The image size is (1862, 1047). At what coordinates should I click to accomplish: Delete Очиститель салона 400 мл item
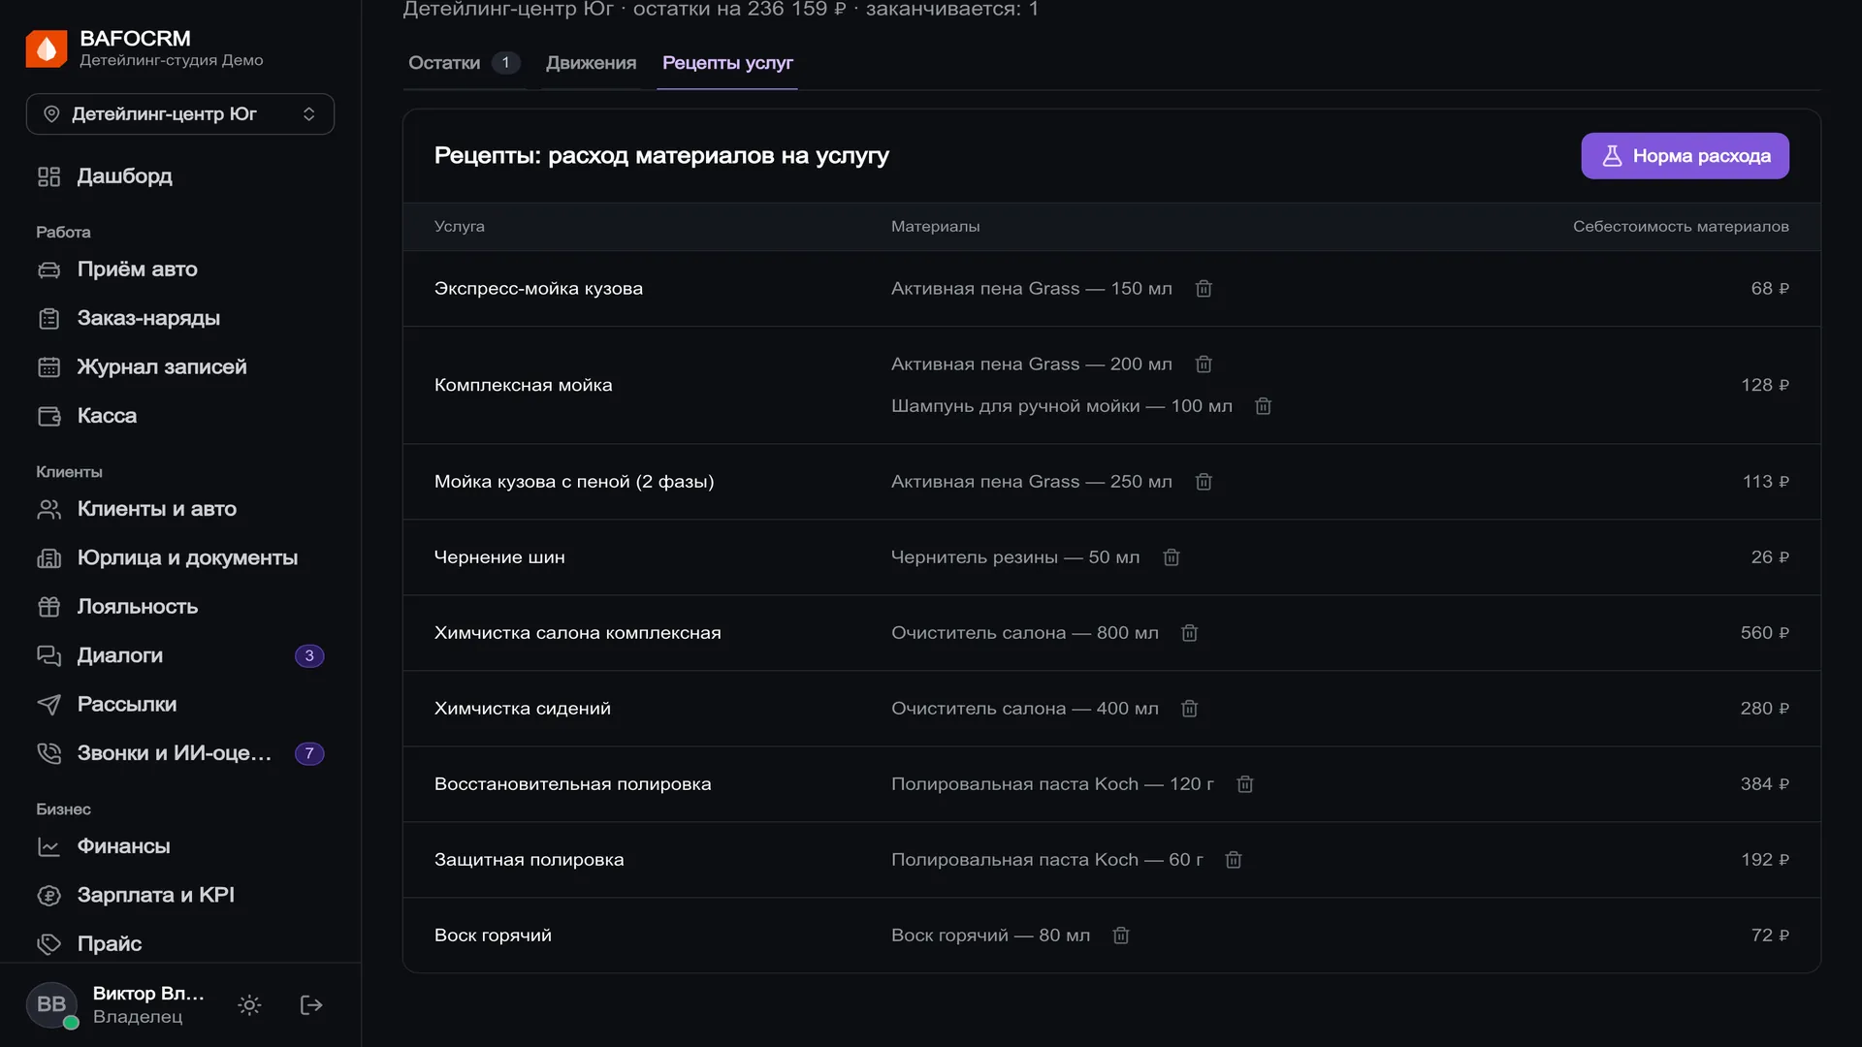point(1190,709)
